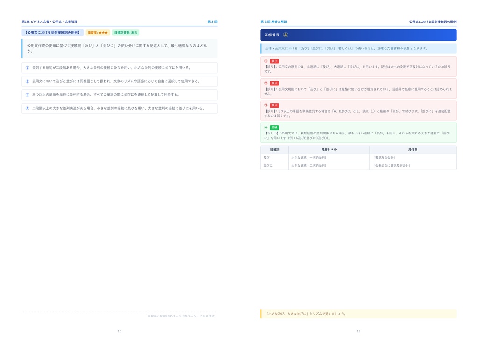
Task: Click the 正解番号 ④ banner
Action: (x=358, y=35)
